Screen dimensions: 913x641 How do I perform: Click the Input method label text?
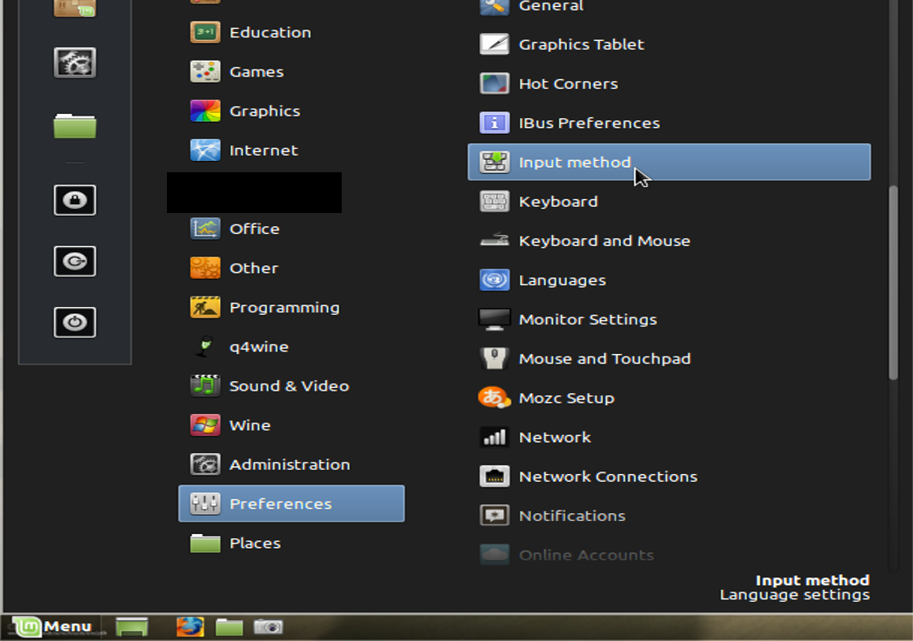[x=575, y=163]
